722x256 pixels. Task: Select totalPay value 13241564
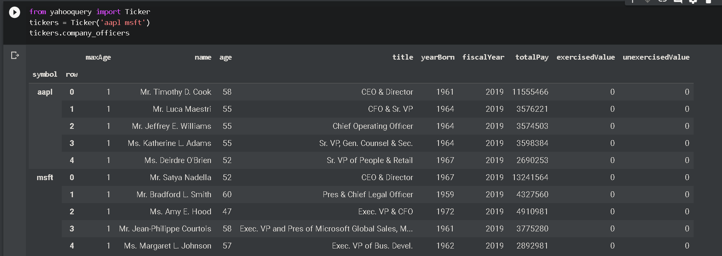pyautogui.click(x=530, y=177)
